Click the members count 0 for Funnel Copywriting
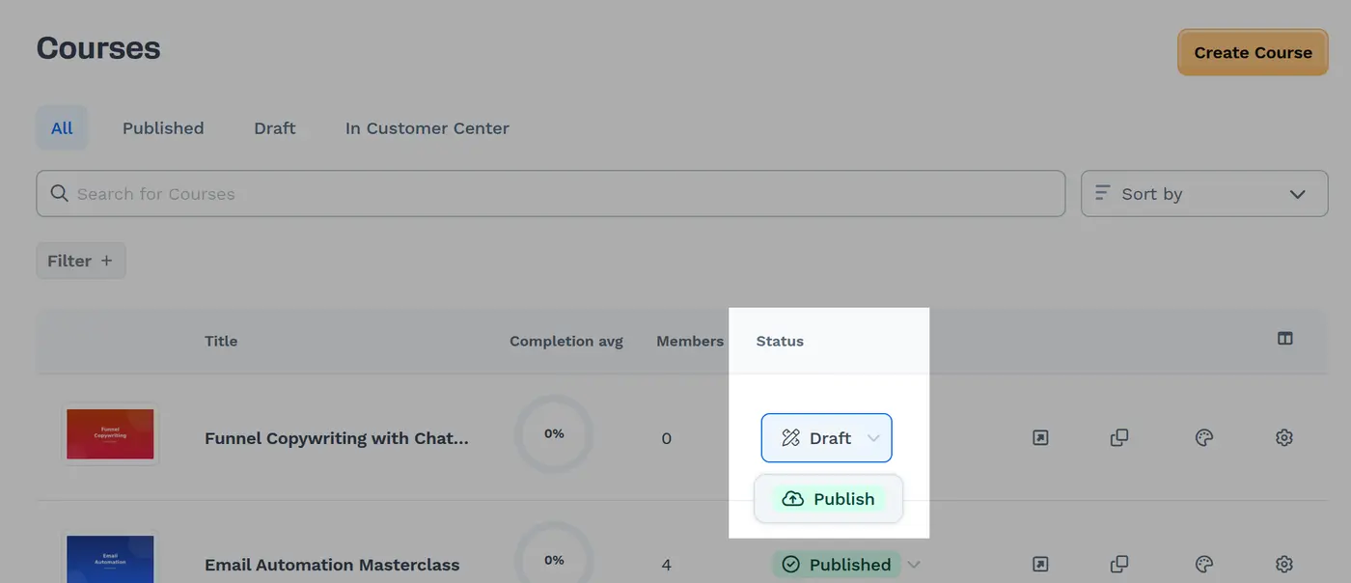Screen dimensions: 1351x583 (666, 438)
